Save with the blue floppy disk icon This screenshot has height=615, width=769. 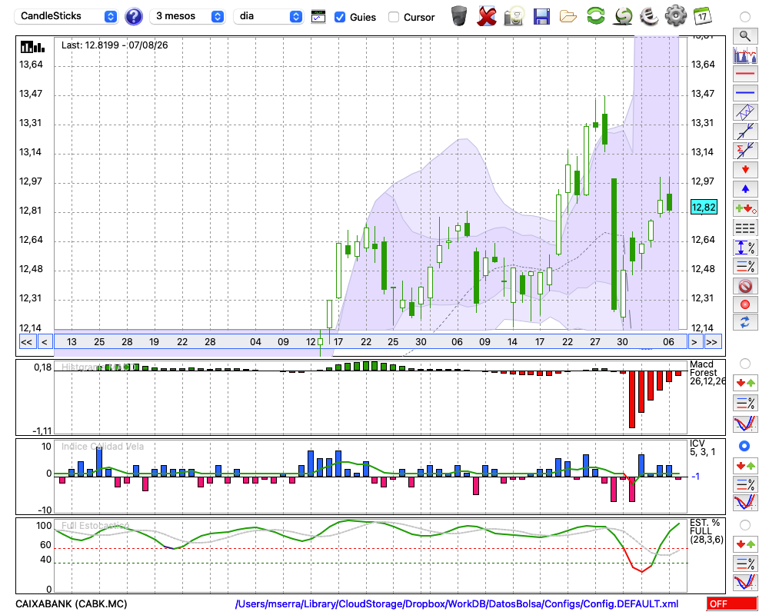point(541,16)
